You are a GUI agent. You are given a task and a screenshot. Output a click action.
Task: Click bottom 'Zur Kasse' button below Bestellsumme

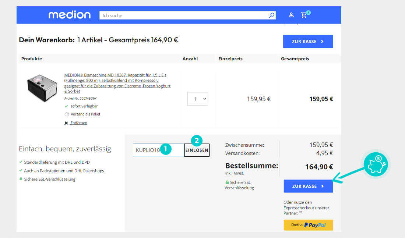point(308,186)
